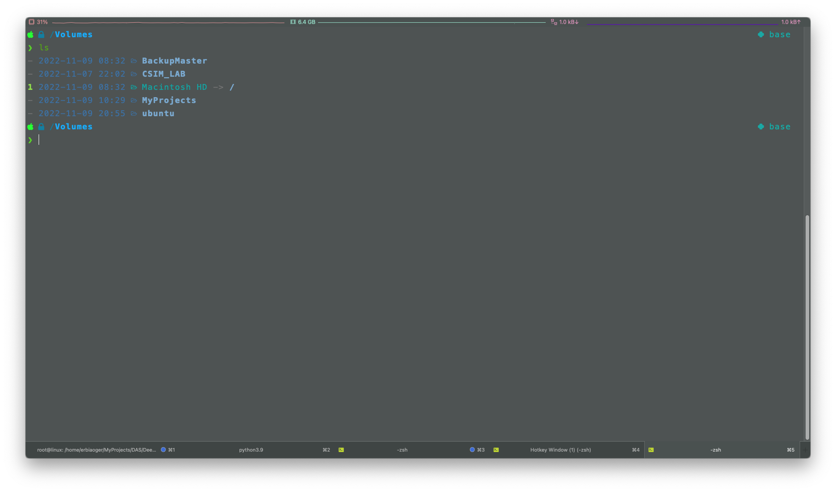Screen dimensions: 836x492
Task: Click the blue activity dot beside ⌘3
Action: click(x=472, y=450)
